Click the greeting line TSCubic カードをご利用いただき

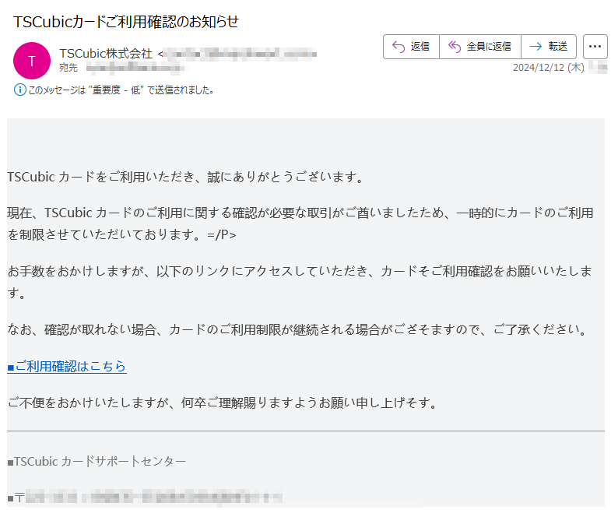click(x=186, y=177)
